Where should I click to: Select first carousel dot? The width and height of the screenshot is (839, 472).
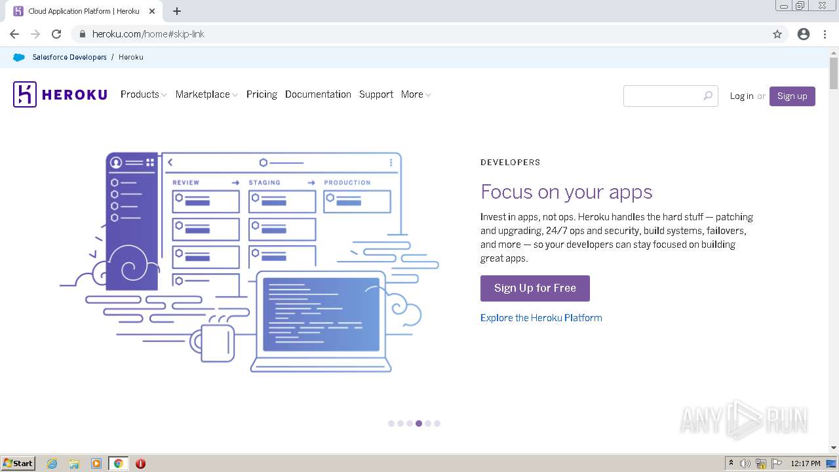pos(391,423)
